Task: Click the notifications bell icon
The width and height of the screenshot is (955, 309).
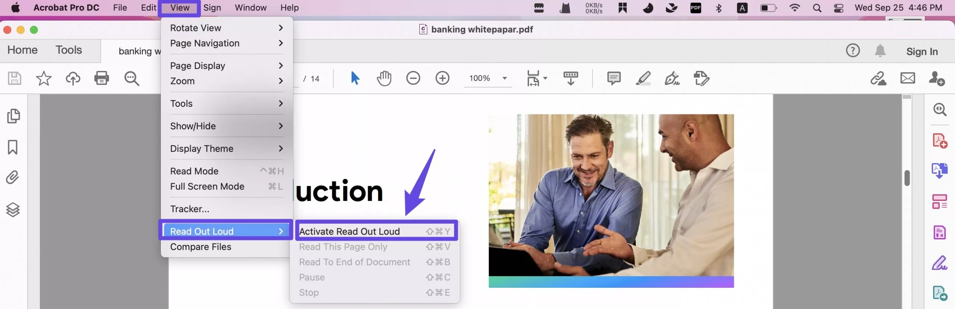Action: pos(880,51)
